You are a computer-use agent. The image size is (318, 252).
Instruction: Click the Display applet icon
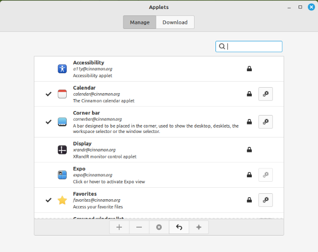[x=62, y=150]
